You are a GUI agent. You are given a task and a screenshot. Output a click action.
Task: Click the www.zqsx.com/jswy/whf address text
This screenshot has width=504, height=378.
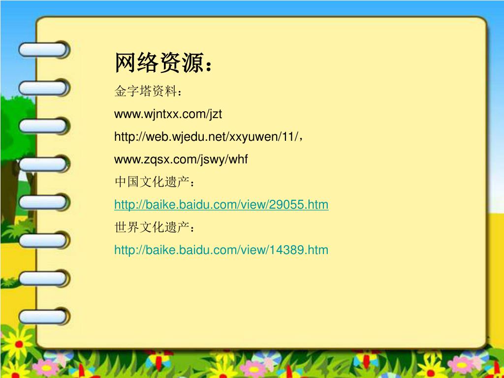[x=181, y=160]
